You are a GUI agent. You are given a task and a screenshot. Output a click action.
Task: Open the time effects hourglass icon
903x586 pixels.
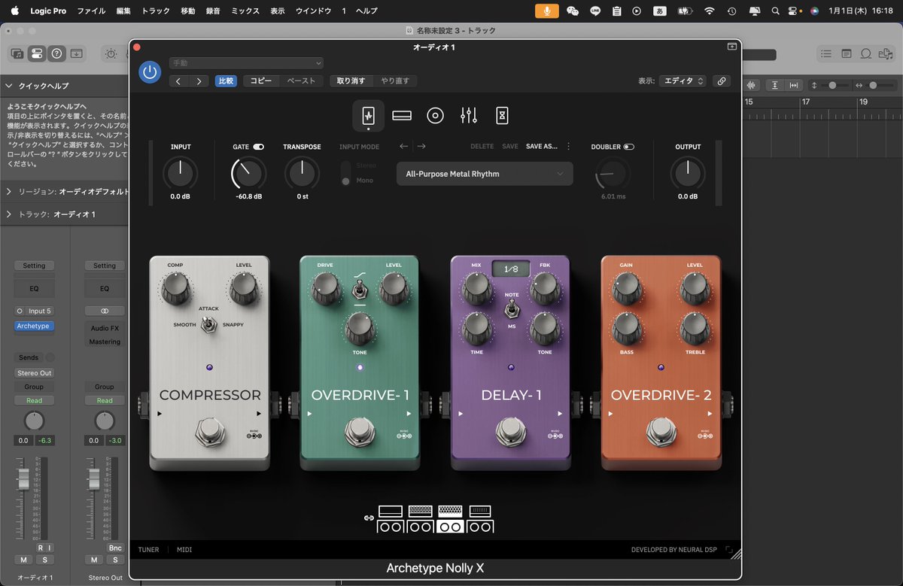click(502, 116)
